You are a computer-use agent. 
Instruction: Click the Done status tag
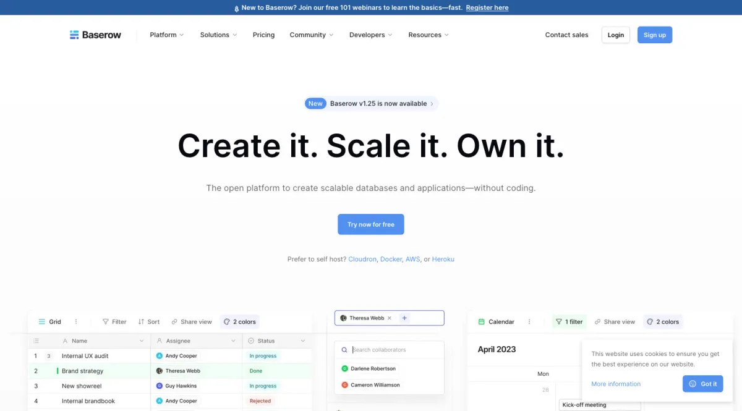tap(256, 371)
